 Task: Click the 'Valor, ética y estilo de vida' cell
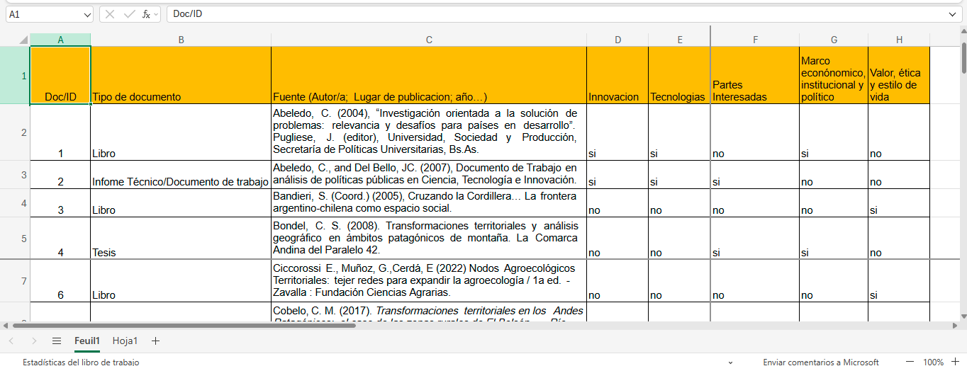(899, 76)
